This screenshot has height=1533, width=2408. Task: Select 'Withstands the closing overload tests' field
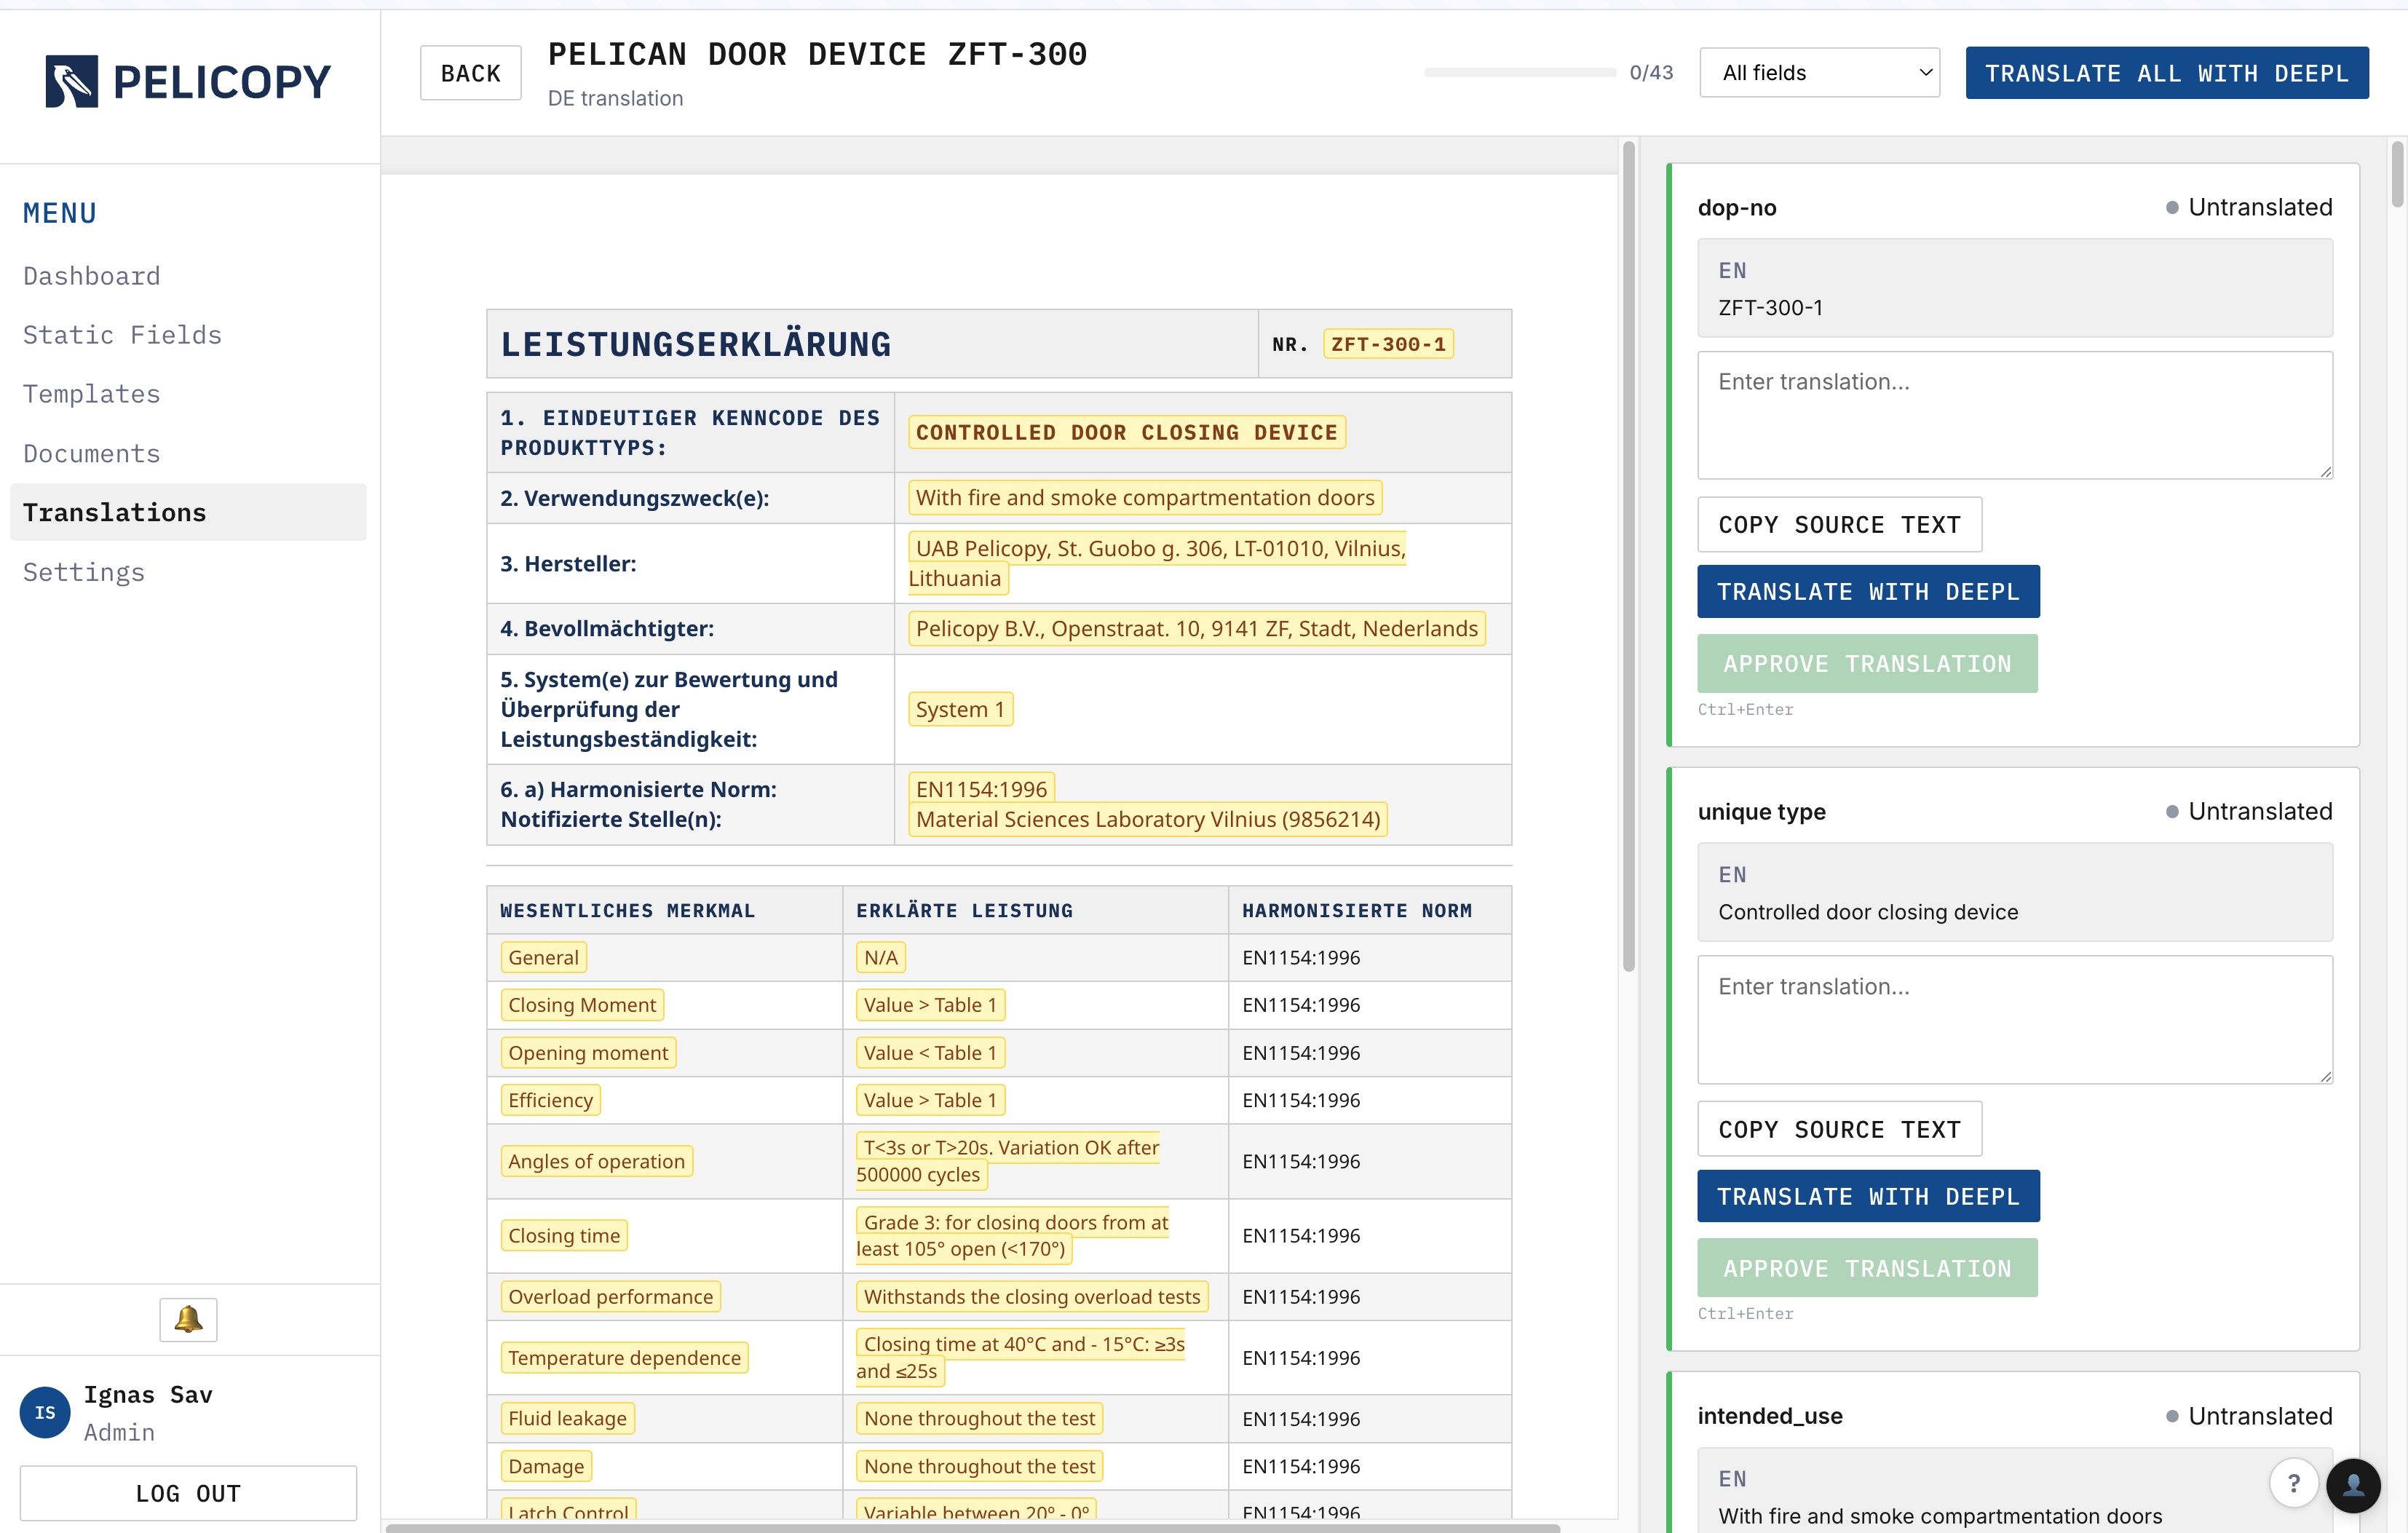click(1032, 1297)
